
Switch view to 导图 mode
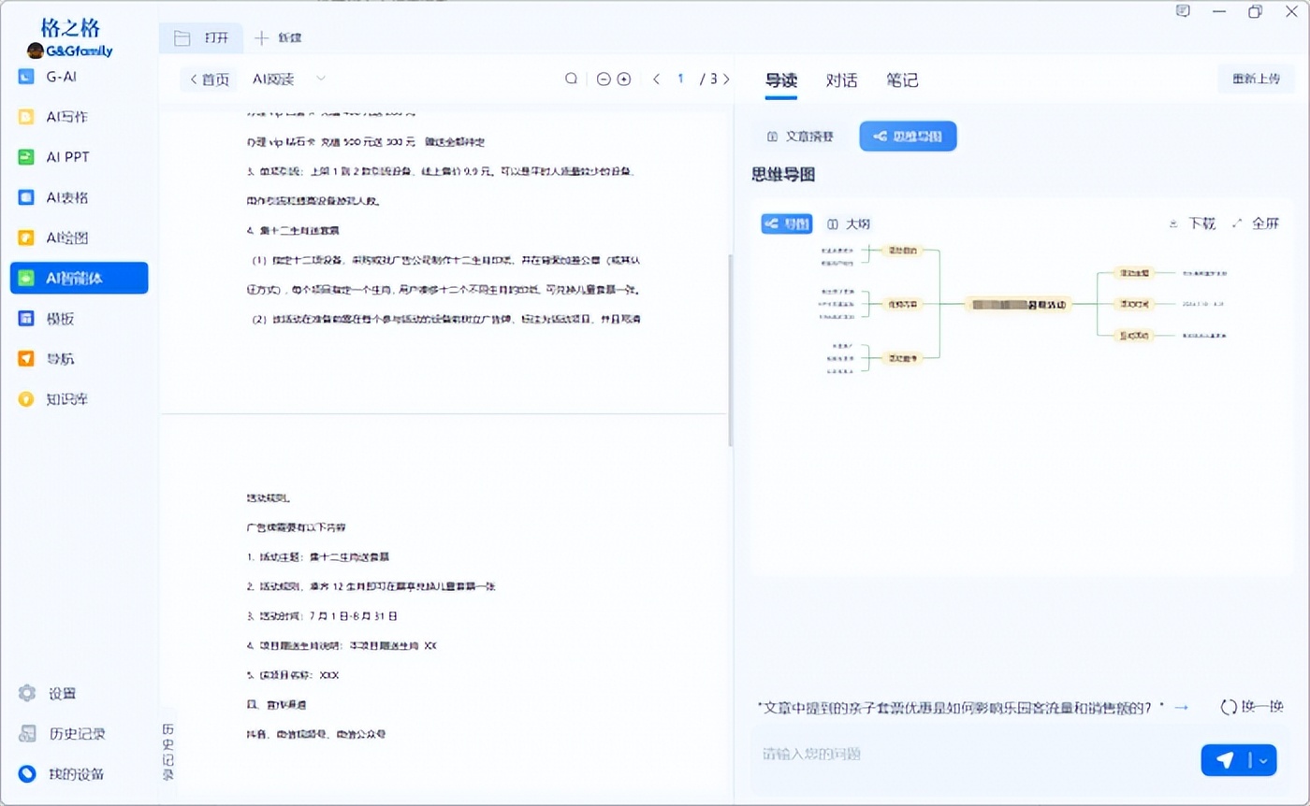(787, 223)
